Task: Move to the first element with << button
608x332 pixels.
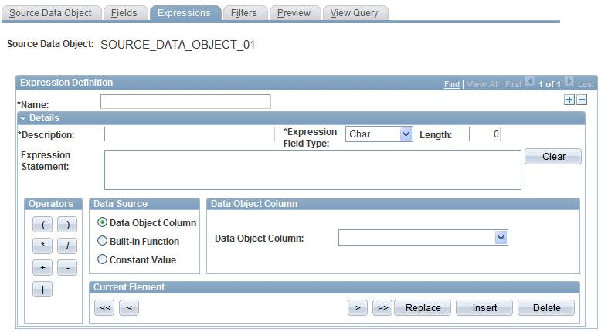Action: tap(105, 308)
